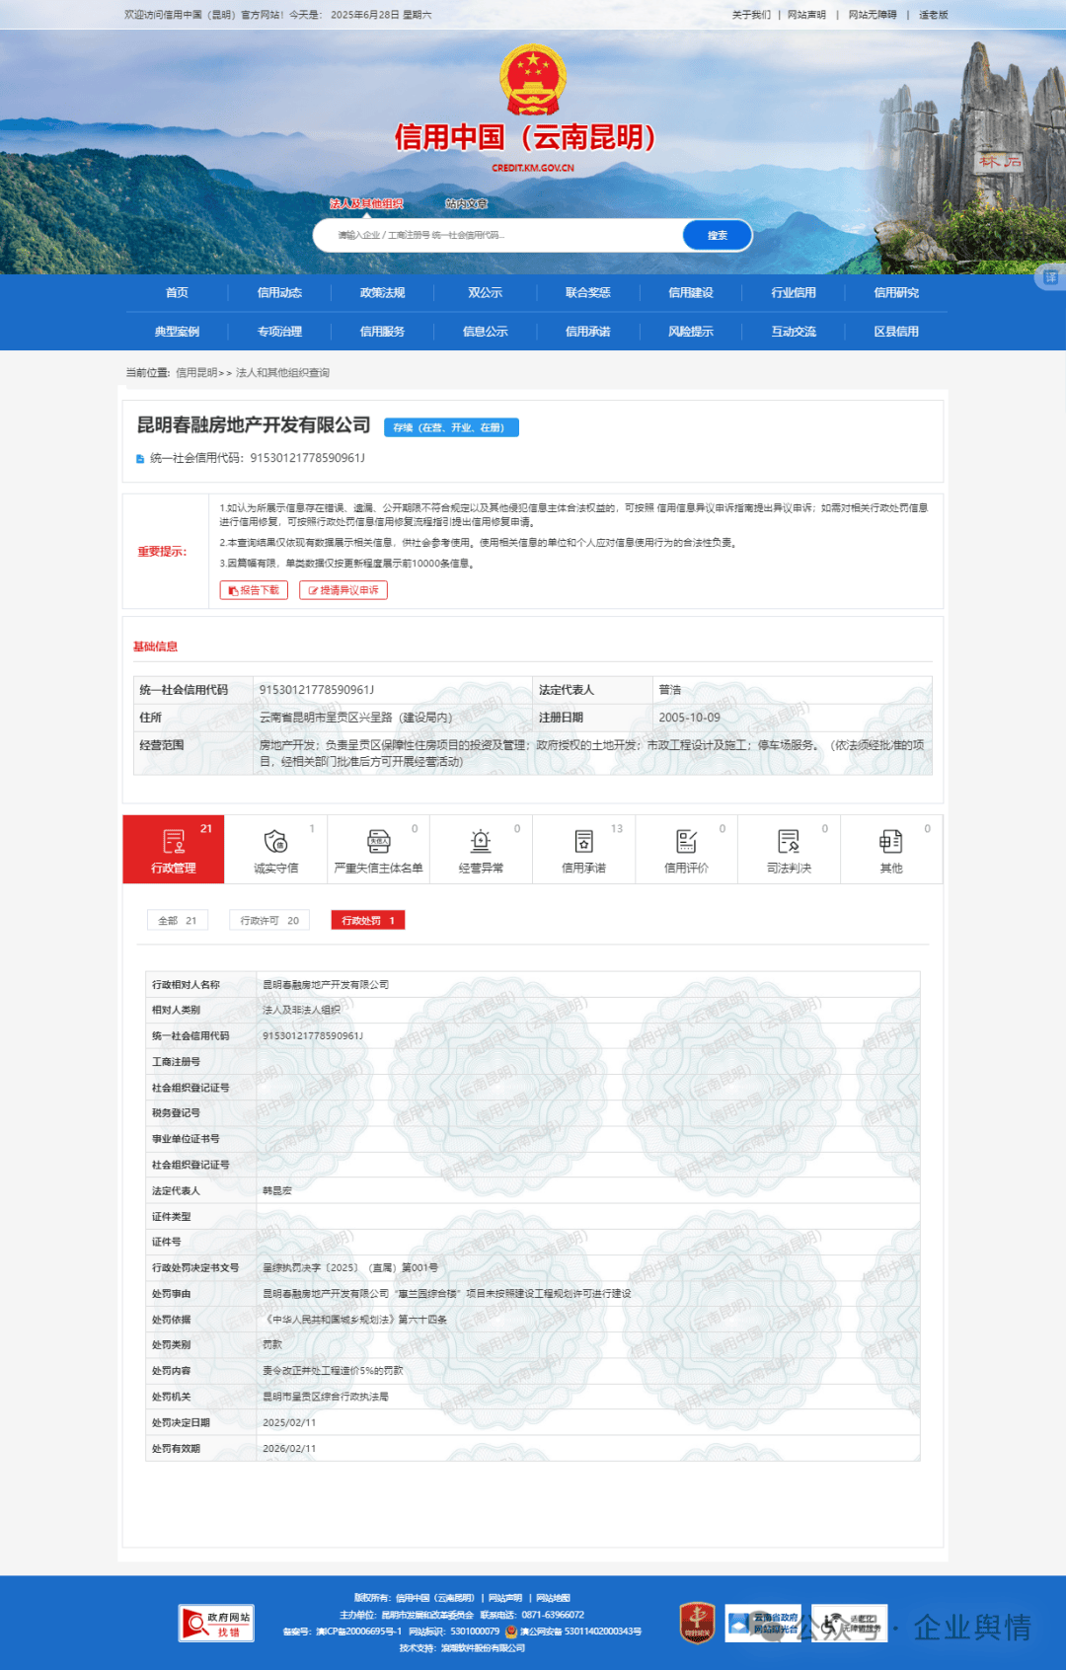Viewport: 1066px width, 1670px height.
Task: Click the blue 搜索 button
Action: pos(717,236)
